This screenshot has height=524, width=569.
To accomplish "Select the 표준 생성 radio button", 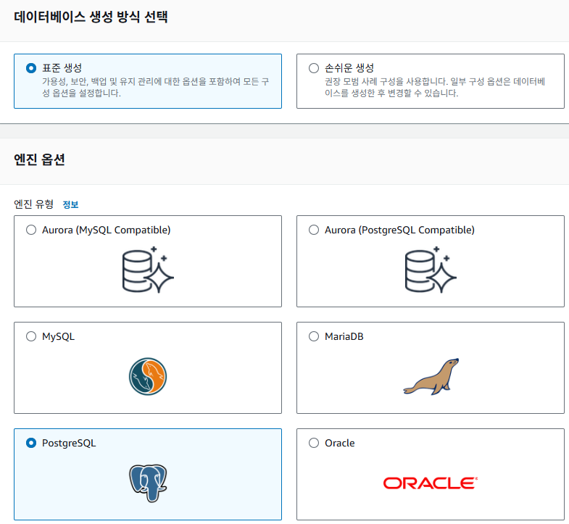I will [31, 68].
